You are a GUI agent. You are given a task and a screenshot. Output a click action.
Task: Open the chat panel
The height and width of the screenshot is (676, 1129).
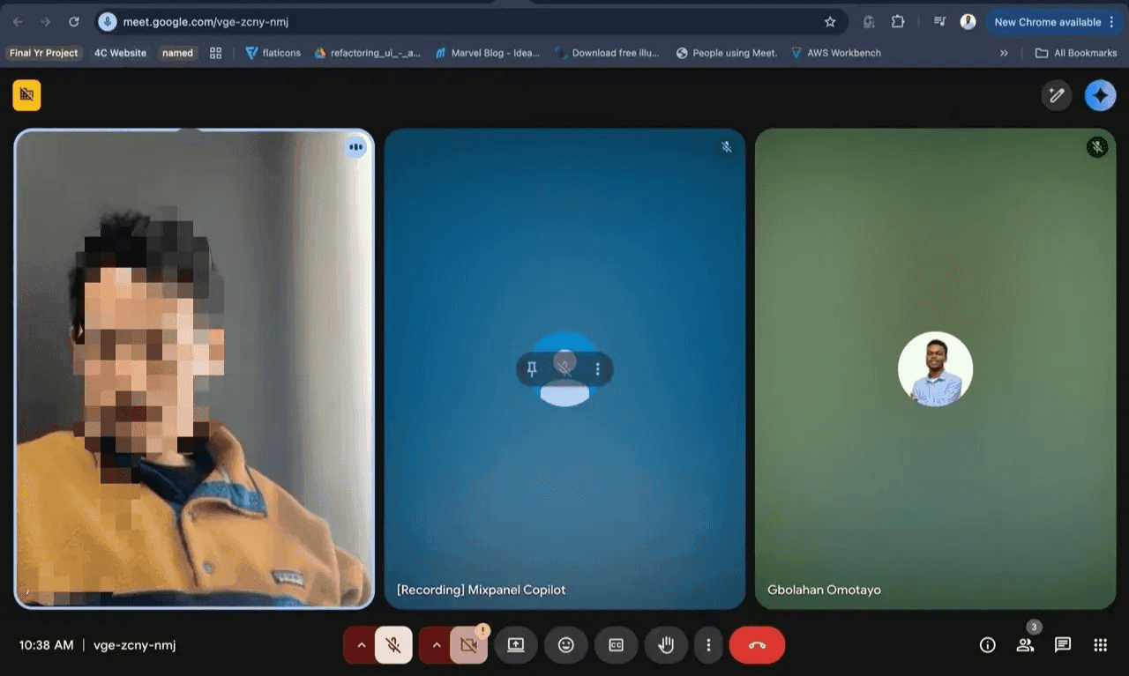click(x=1063, y=645)
